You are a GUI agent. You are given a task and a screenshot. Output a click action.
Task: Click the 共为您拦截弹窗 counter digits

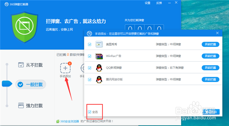point(144,27)
